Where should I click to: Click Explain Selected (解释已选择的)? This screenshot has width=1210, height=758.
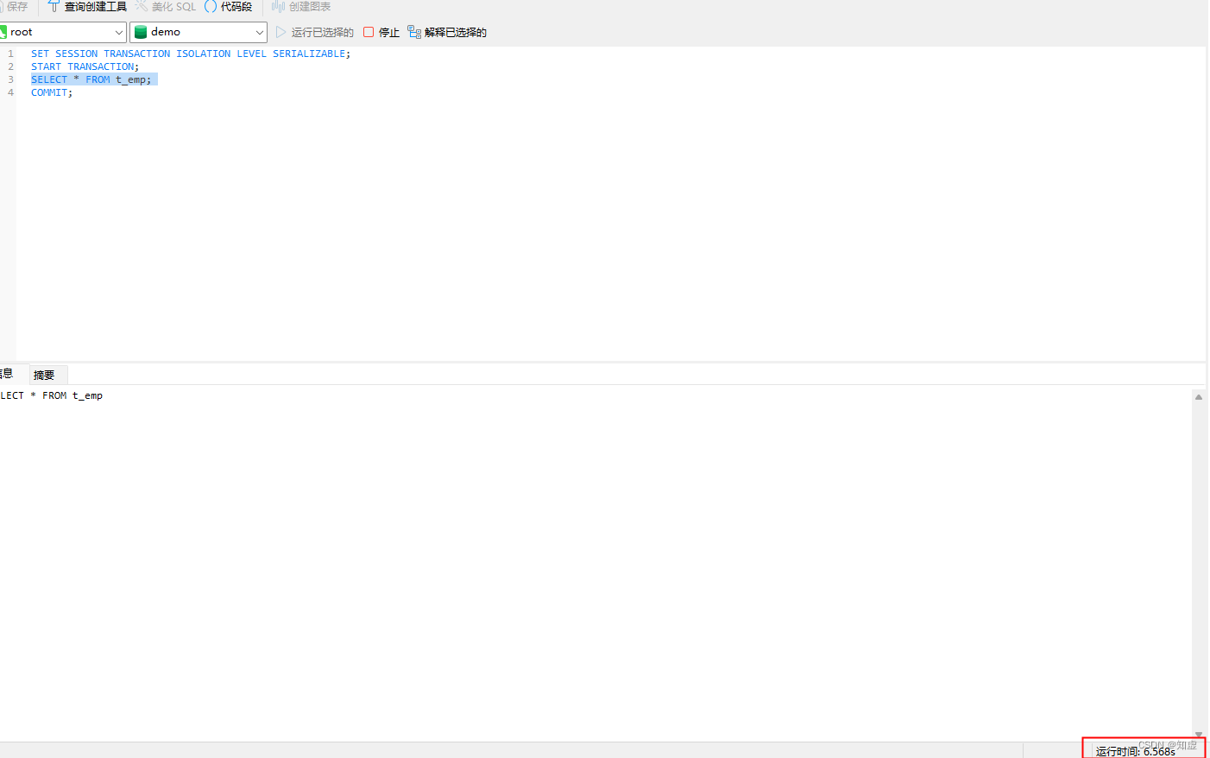[x=447, y=32]
